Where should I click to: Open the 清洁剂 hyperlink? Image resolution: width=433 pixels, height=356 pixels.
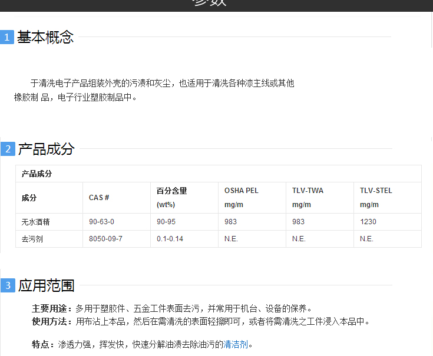click(236, 344)
